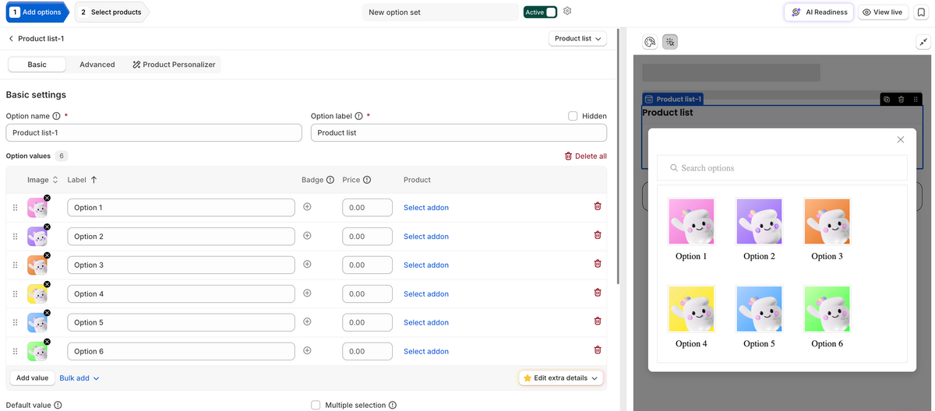
Task: Click the purple Option 2 image in preview
Action: click(759, 221)
